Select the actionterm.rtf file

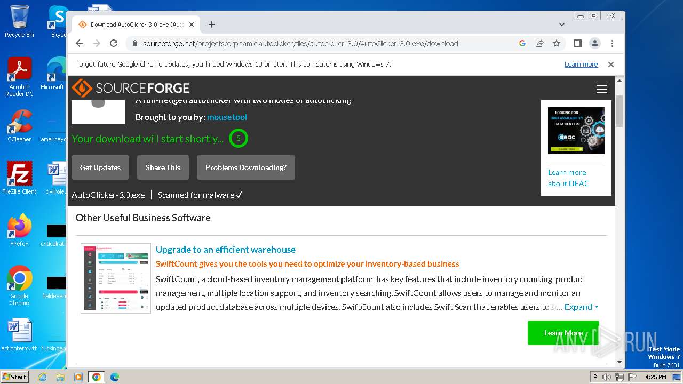[19, 335]
